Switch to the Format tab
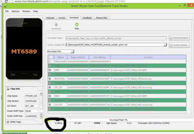 pyautogui.click(x=62, y=18)
